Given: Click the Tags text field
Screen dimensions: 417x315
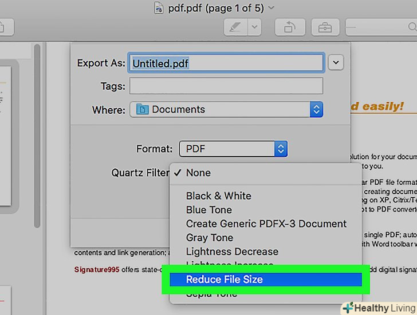Looking at the screenshot, I should click(226, 86).
